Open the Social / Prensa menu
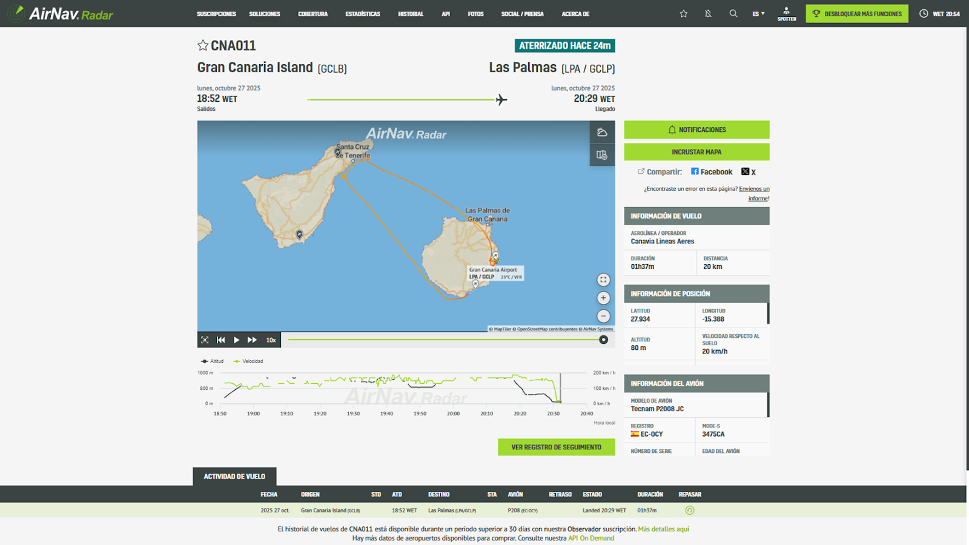Viewport: 969px width, 545px height. pyautogui.click(x=522, y=14)
